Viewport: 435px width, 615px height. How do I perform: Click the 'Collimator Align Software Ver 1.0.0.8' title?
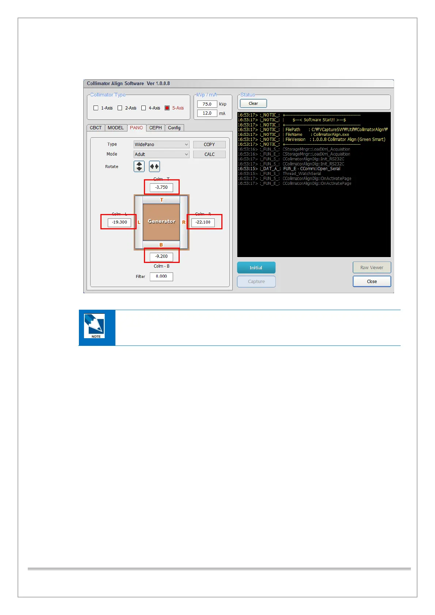coord(128,84)
